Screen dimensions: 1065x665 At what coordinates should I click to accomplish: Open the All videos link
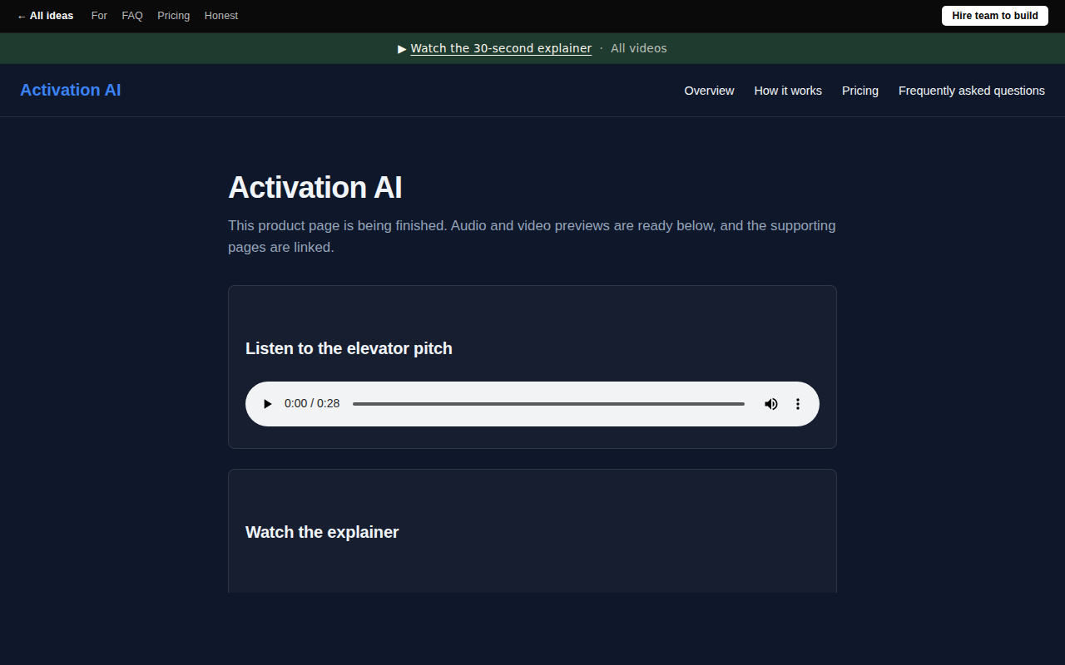click(x=639, y=48)
